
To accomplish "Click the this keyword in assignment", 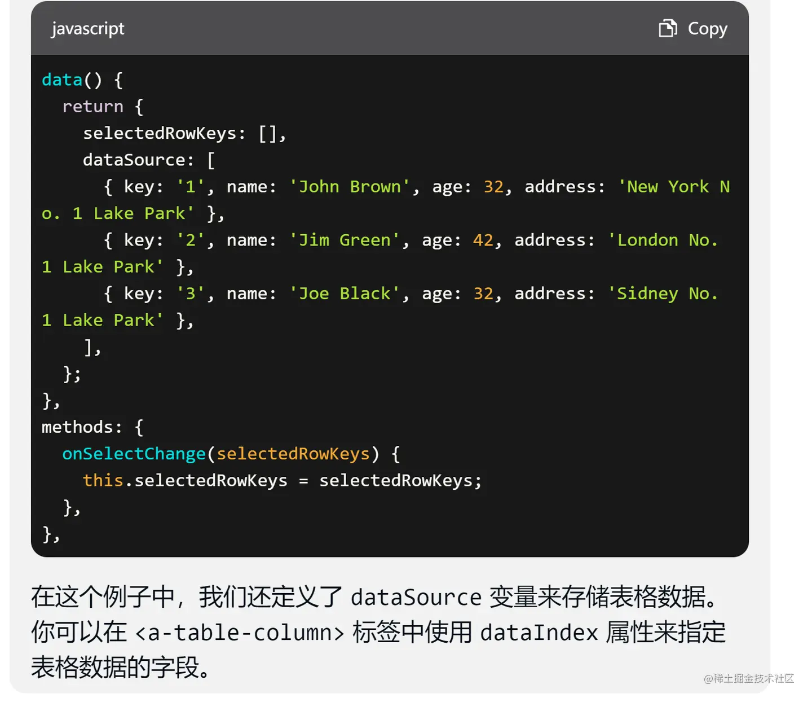I will [103, 480].
